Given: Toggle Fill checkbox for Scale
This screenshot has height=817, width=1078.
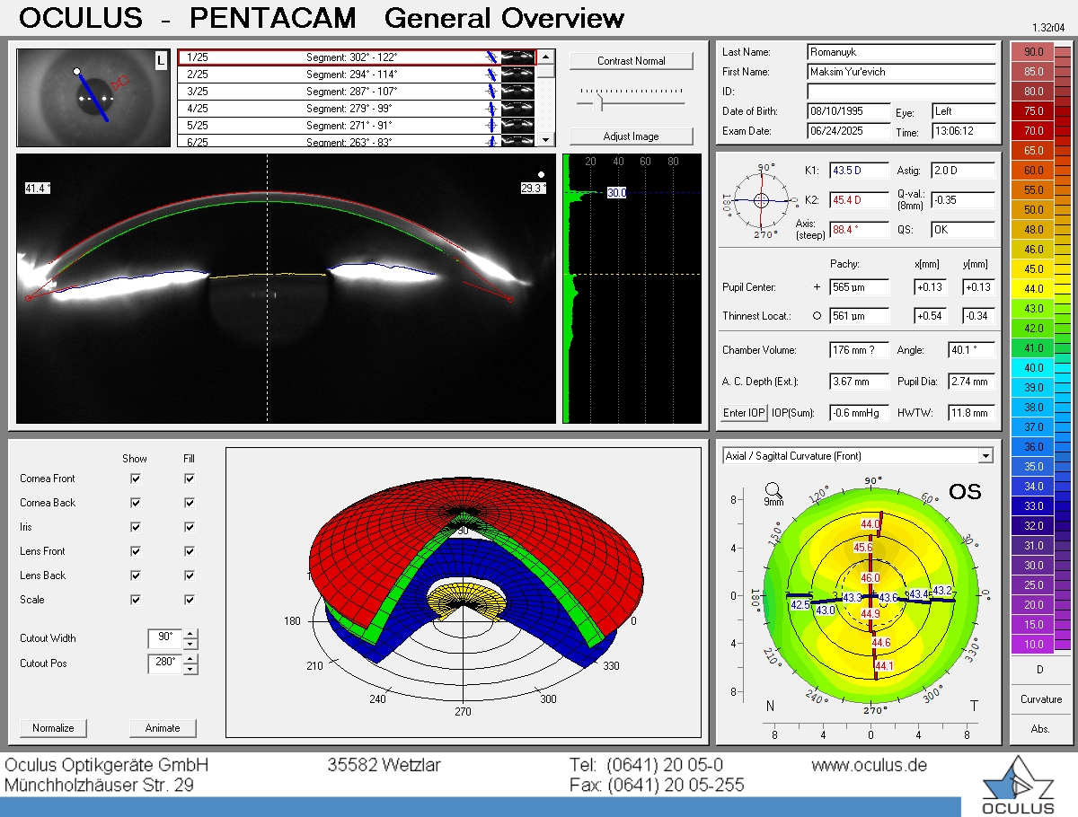Looking at the screenshot, I should 190,600.
